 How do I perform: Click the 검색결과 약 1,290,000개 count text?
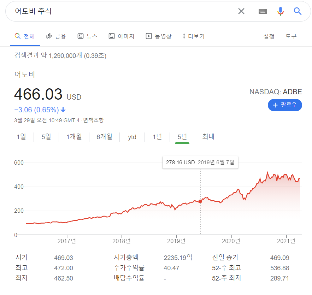coord(60,55)
